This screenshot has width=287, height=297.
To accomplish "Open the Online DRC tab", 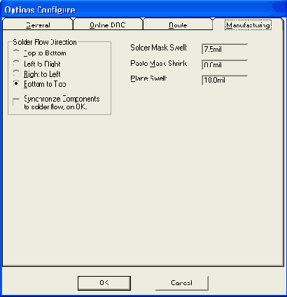I will (x=108, y=25).
